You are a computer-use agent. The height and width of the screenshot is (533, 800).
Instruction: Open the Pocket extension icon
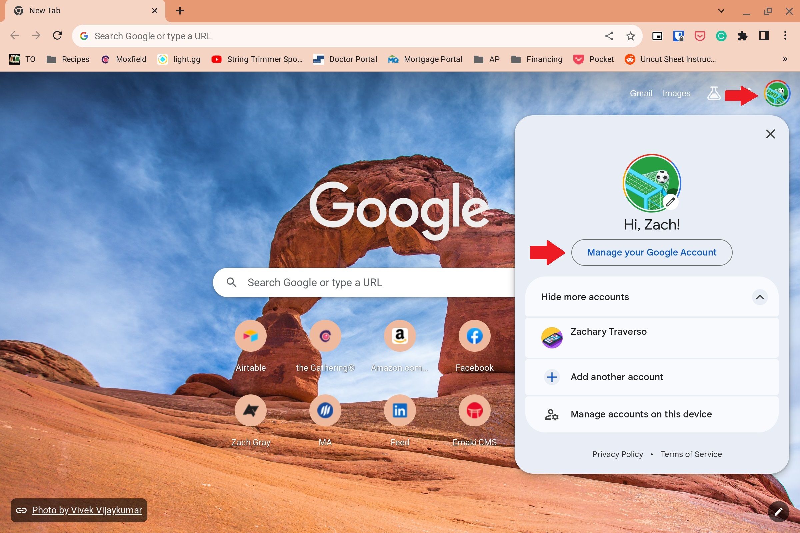coord(700,36)
